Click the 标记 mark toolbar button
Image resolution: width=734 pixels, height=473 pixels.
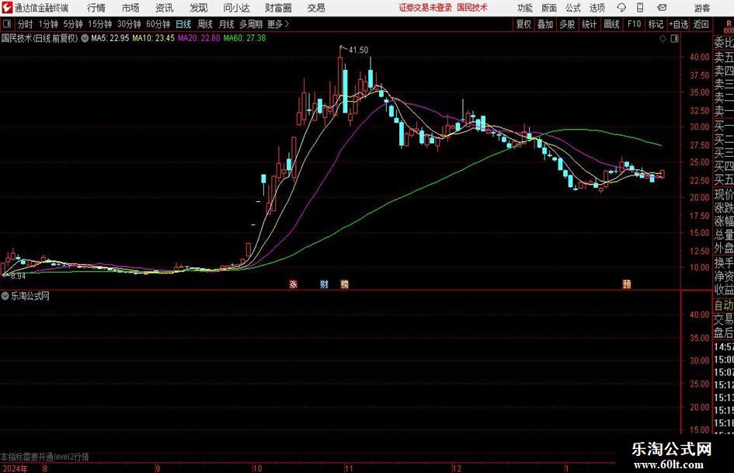click(x=656, y=24)
